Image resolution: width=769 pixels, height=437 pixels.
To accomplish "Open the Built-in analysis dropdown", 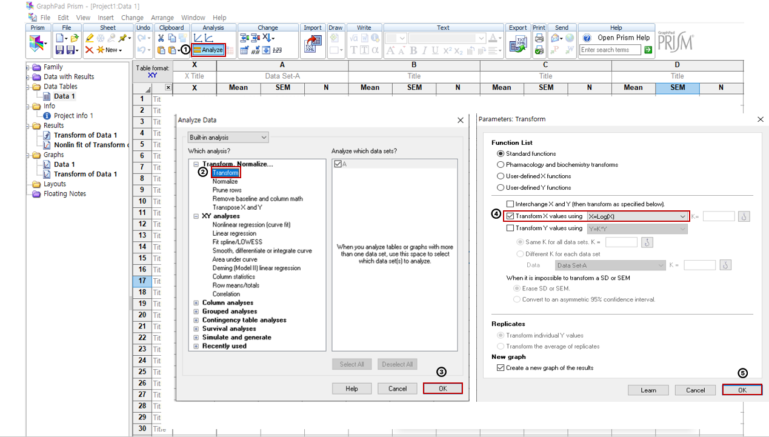I will coord(228,138).
